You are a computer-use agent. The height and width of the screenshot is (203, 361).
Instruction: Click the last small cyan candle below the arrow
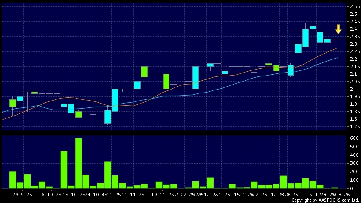click(327, 41)
